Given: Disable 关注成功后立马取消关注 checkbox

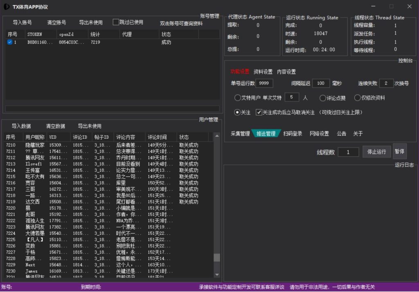Looking at the screenshot, I should pos(259,112).
